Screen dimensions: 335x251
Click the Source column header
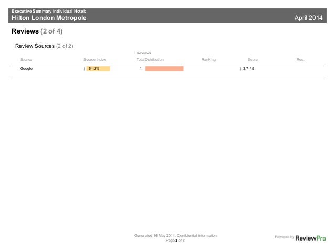(x=26, y=60)
